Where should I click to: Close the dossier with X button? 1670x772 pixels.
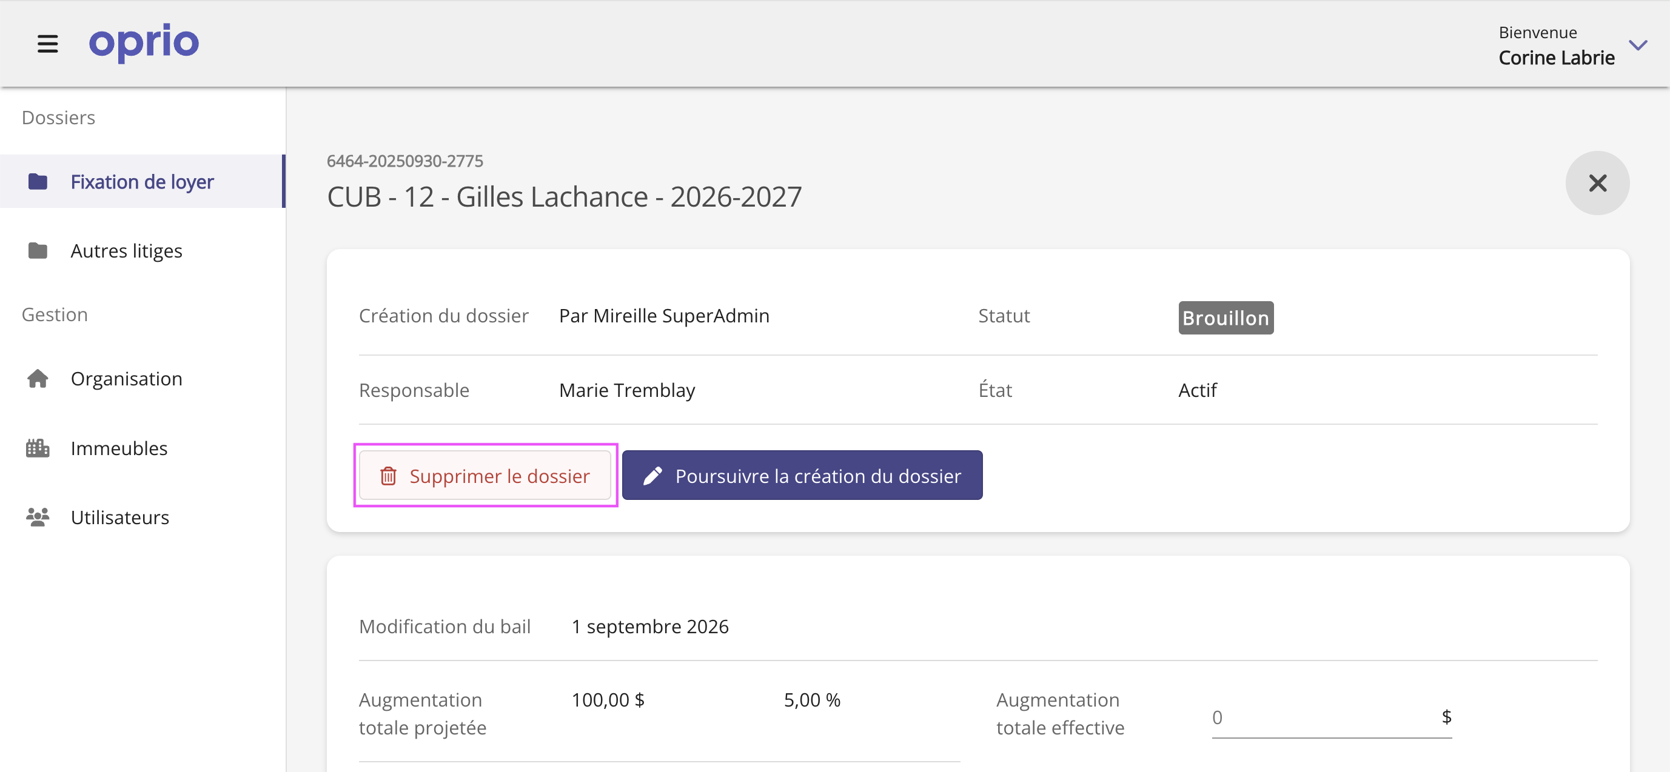(x=1597, y=183)
